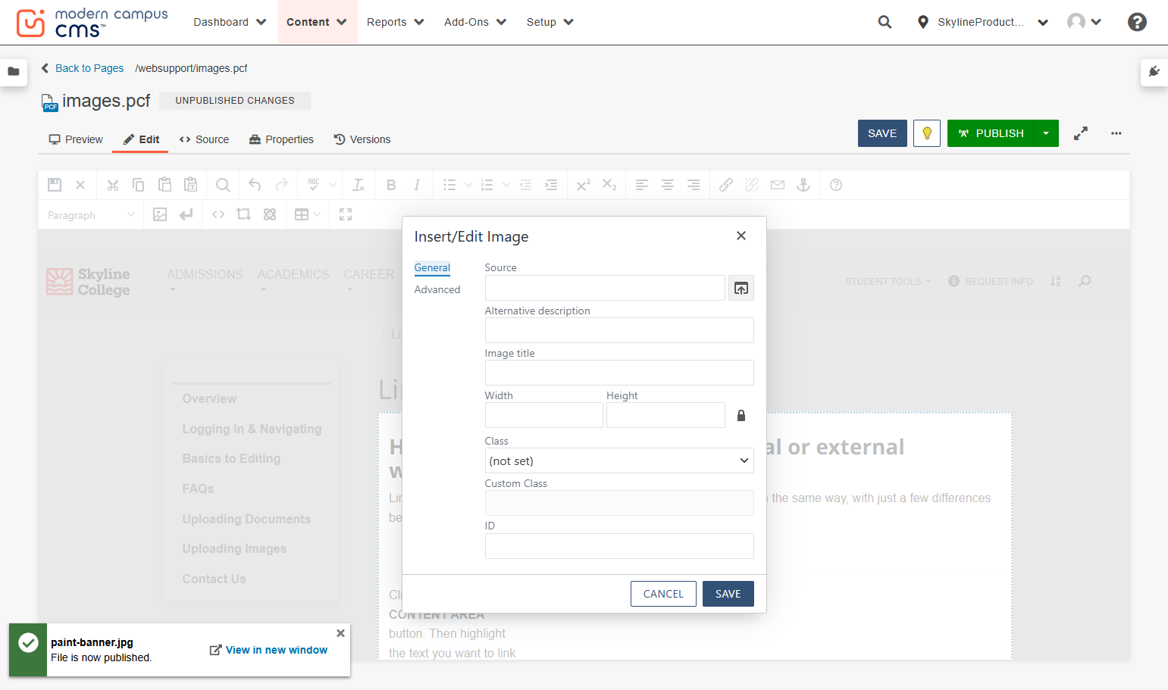Expand editor to full screen arrows icon
This screenshot has width=1168, height=690.
(x=1081, y=133)
